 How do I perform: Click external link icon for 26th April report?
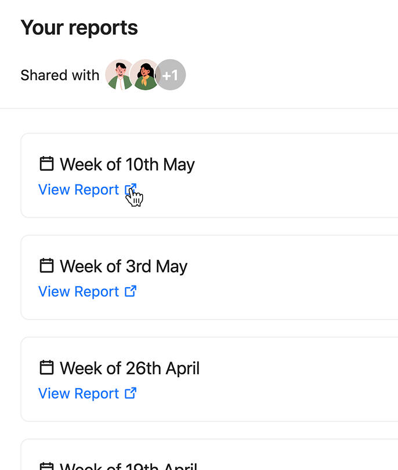[131, 393]
